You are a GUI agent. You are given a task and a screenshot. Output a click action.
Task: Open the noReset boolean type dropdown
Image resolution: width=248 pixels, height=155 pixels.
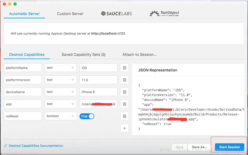click(60, 116)
